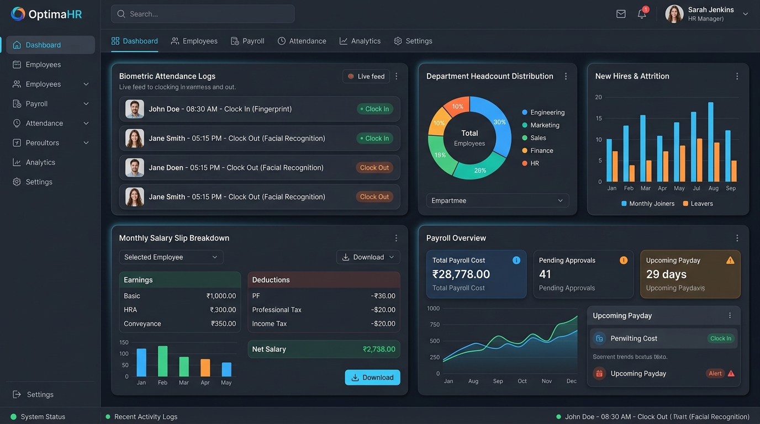Screen dimensions: 760x424
Task: Click John Doe Clock Out status bar entry
Action: click(x=653, y=417)
